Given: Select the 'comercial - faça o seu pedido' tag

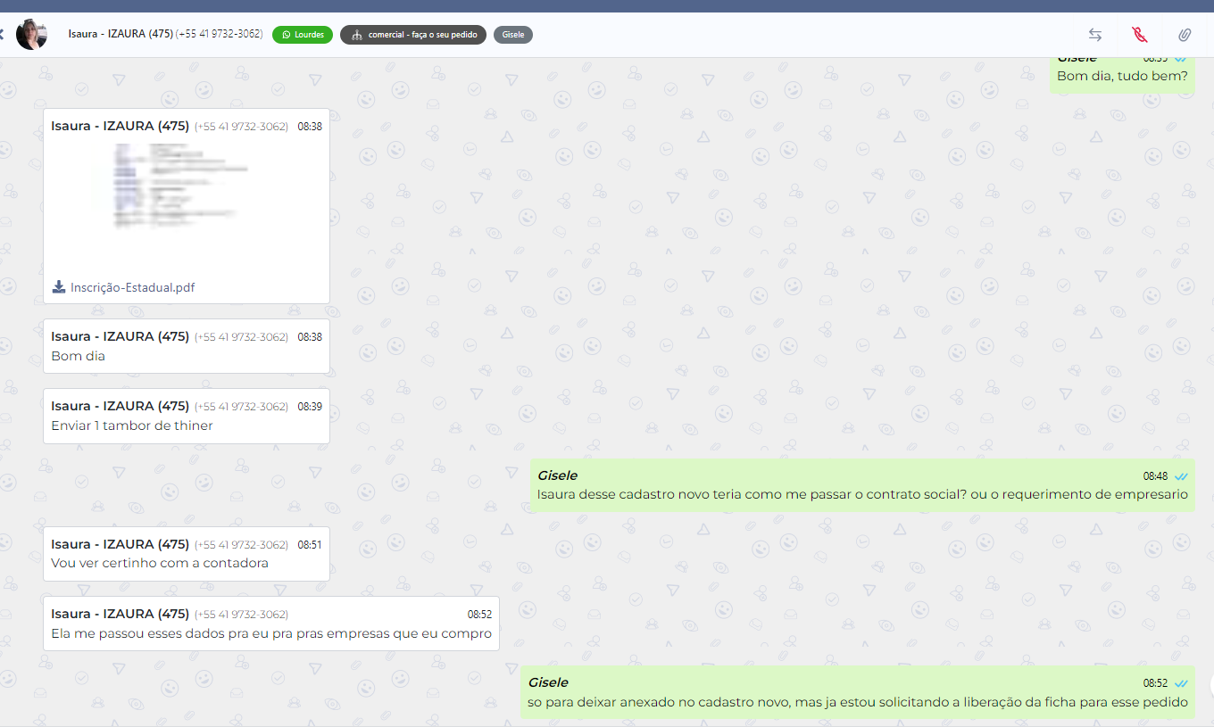Looking at the screenshot, I should (x=413, y=35).
